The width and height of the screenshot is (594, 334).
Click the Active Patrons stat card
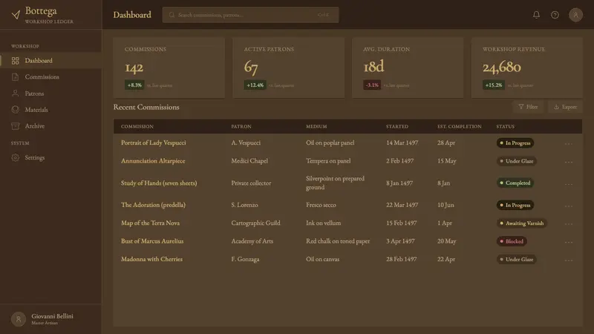coord(288,68)
